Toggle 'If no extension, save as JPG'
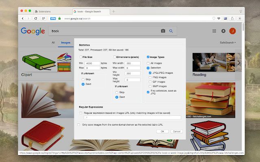260x162 pixels. coord(148,92)
